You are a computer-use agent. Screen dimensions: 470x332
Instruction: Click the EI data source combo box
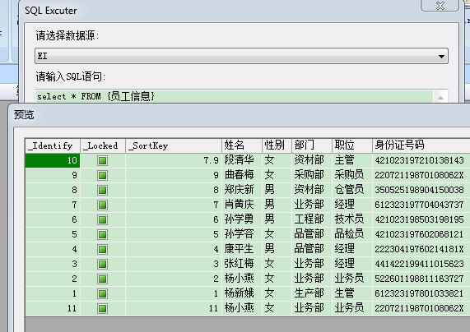(241, 56)
